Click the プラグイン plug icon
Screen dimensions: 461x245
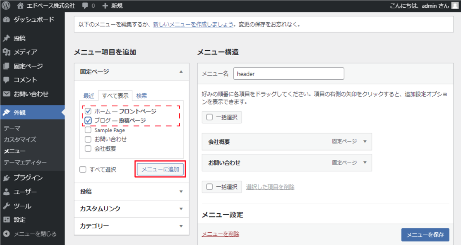(6, 178)
